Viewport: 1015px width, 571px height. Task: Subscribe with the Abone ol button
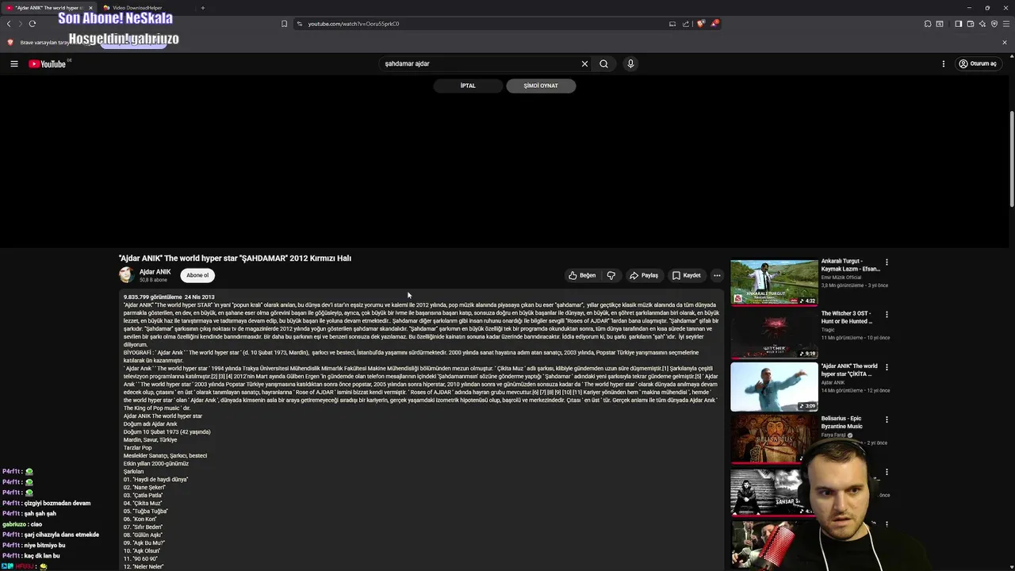(x=197, y=275)
